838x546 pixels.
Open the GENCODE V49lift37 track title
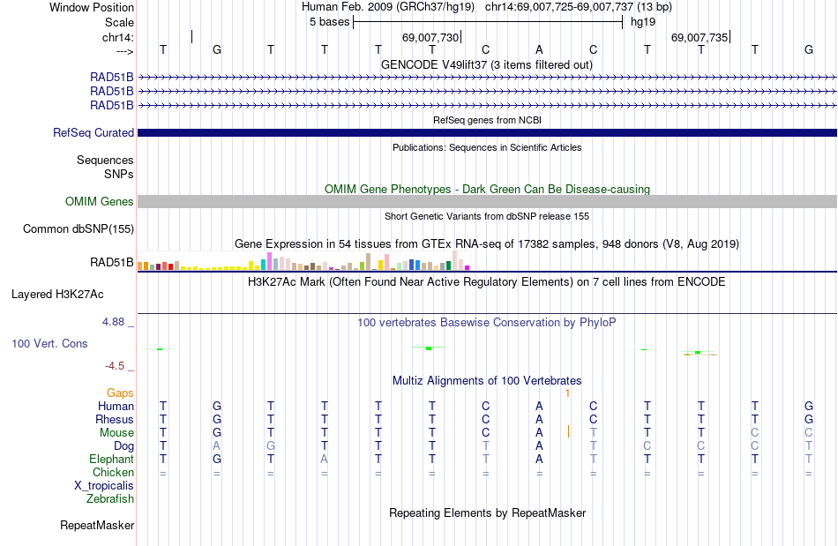(x=487, y=64)
